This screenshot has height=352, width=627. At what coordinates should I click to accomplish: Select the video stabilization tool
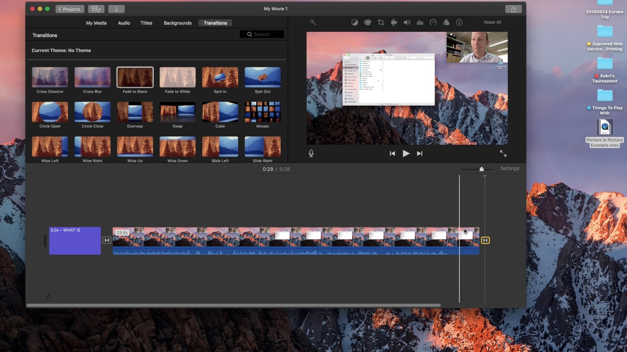394,22
